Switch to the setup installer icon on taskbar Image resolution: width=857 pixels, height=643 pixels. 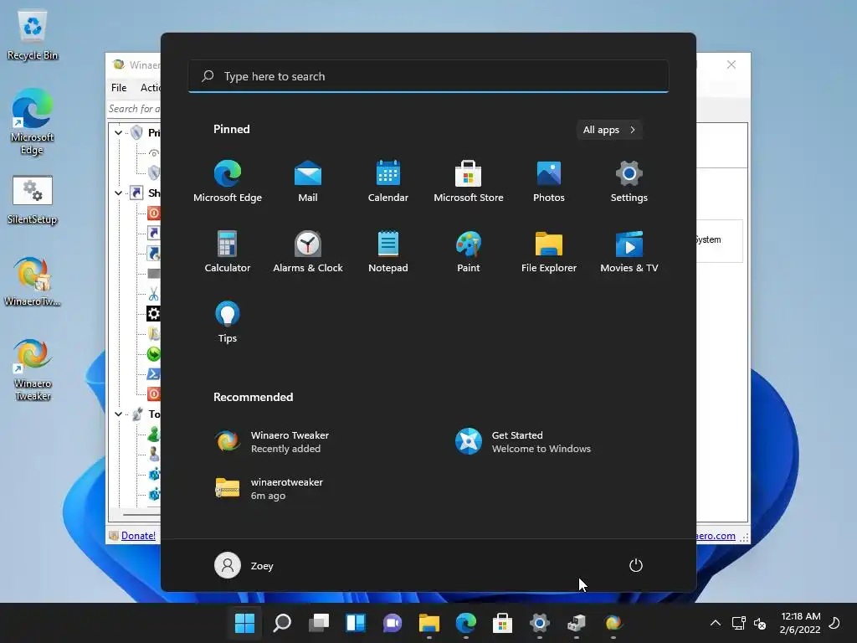click(x=576, y=623)
